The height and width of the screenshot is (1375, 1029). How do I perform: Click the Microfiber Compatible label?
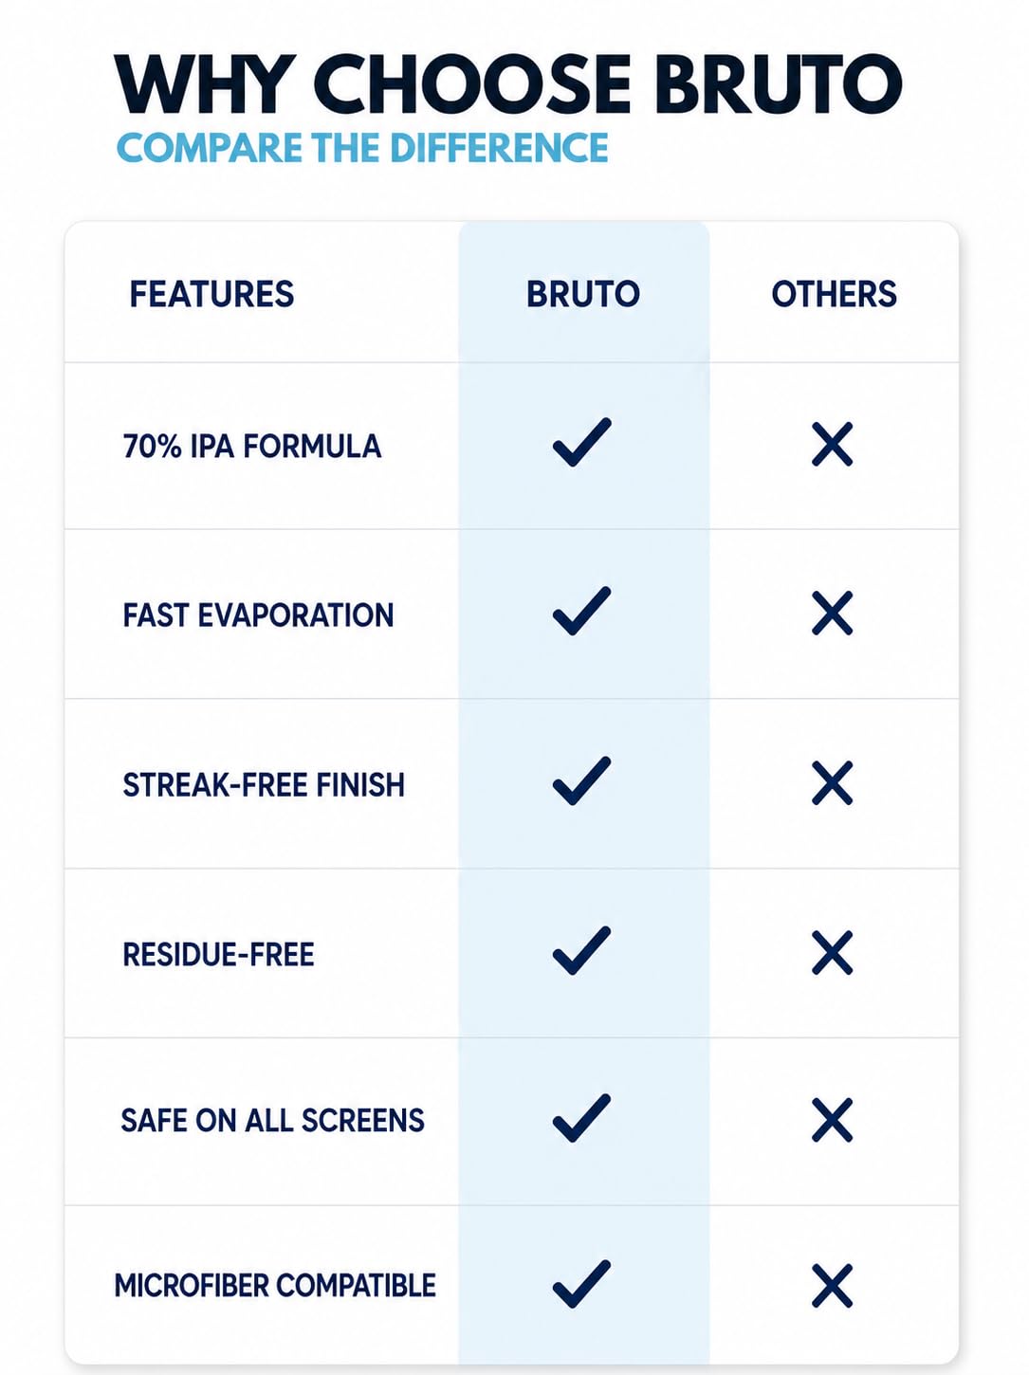pyautogui.click(x=275, y=1286)
